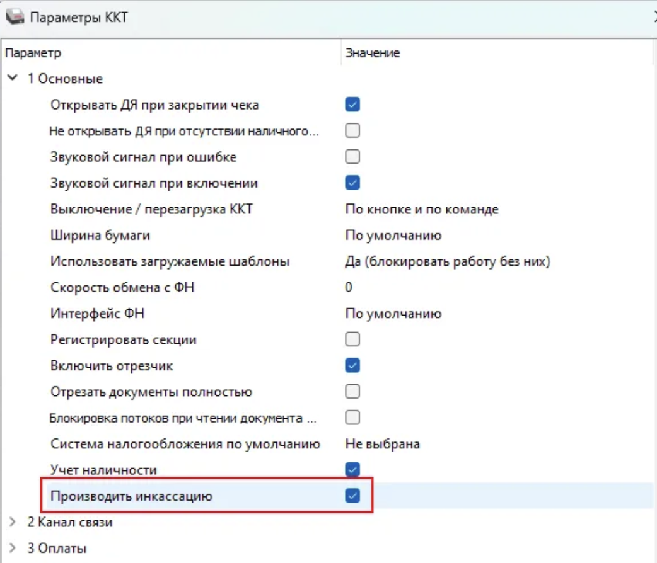657x563 pixels.
Task: Collapse the "1 Основные" section
Action: click(13, 79)
